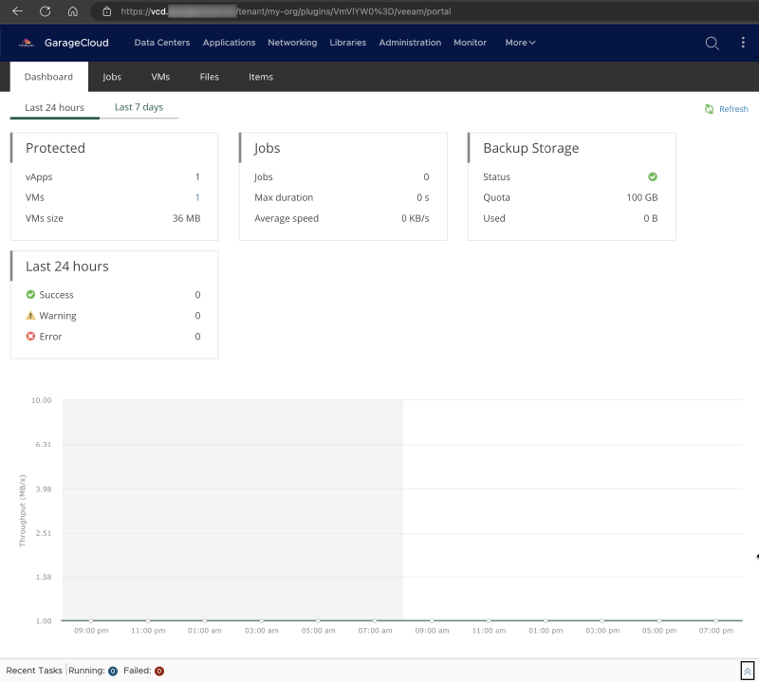
Task: Open the Administration menu
Action: pyautogui.click(x=410, y=43)
